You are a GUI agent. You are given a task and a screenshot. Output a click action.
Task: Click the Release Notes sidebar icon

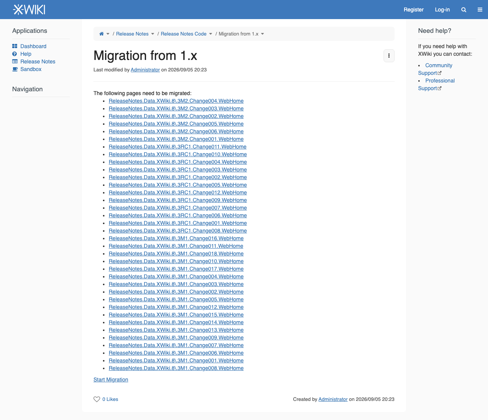click(x=15, y=61)
